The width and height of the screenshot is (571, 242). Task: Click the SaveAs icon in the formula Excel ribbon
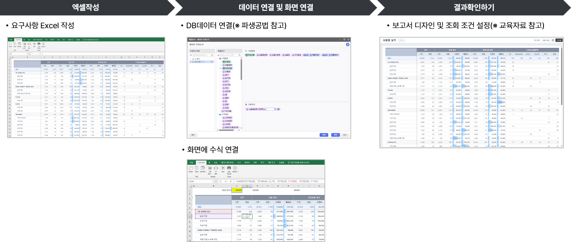(x=203, y=168)
